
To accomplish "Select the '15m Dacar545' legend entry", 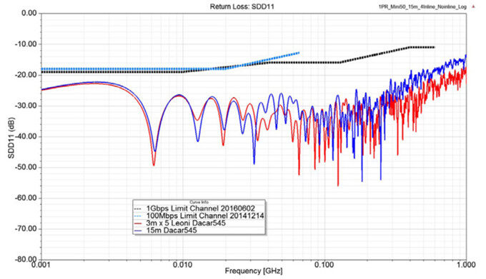I will pos(172,230).
